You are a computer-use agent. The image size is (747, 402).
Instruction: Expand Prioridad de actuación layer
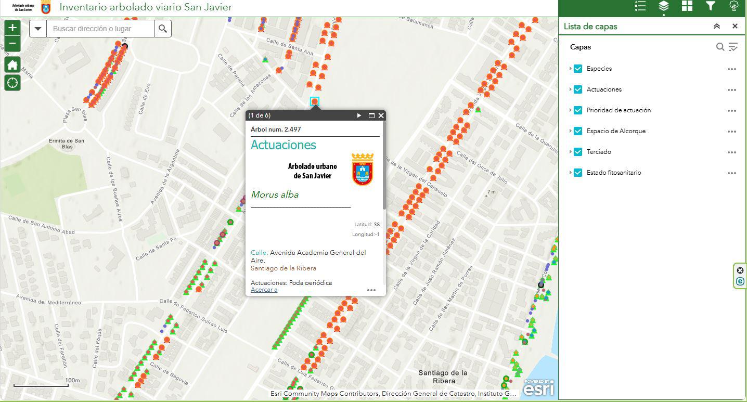570,110
